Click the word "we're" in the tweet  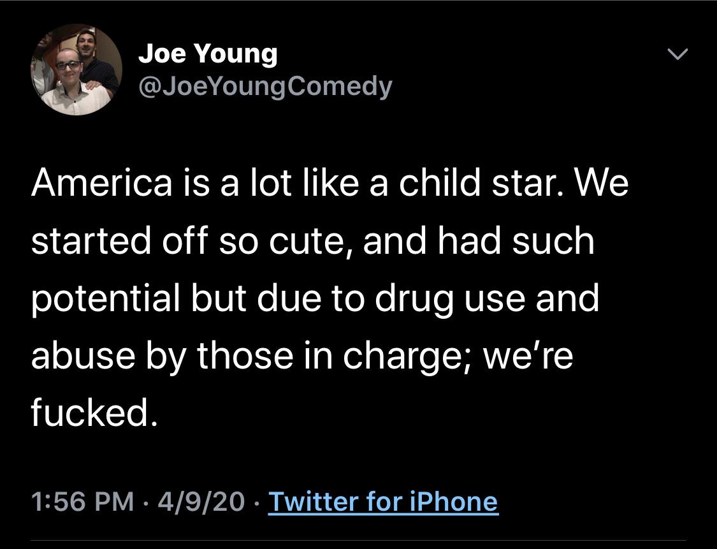tap(528, 357)
